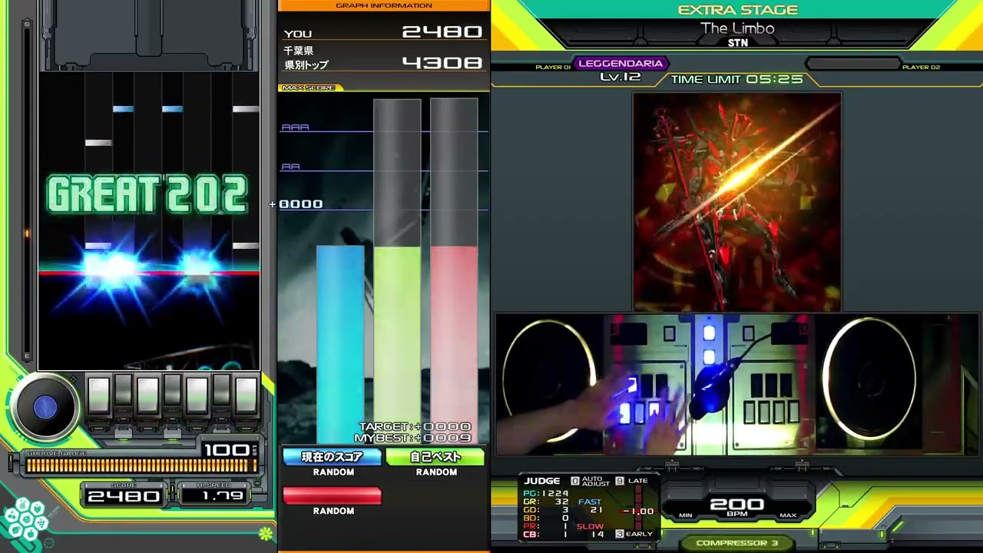Click the pink target graph bar
Viewport: 983px width, 553px height.
click(454, 344)
